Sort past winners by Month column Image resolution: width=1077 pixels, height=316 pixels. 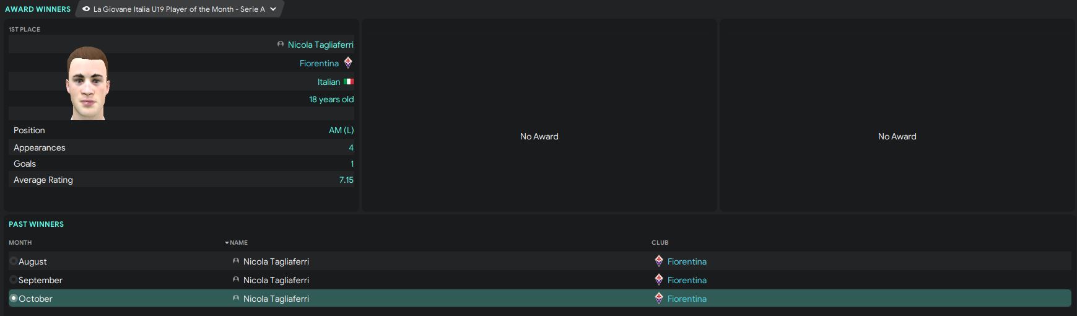pos(20,243)
